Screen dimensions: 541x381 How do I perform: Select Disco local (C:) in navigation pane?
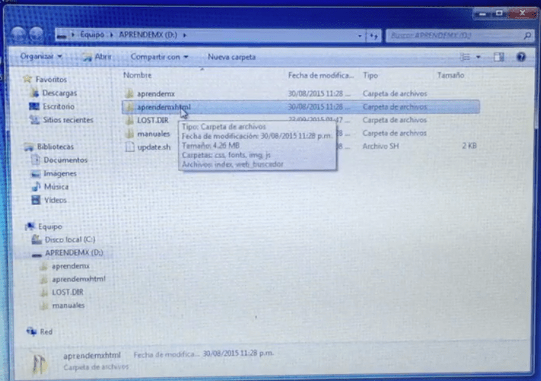click(x=69, y=239)
